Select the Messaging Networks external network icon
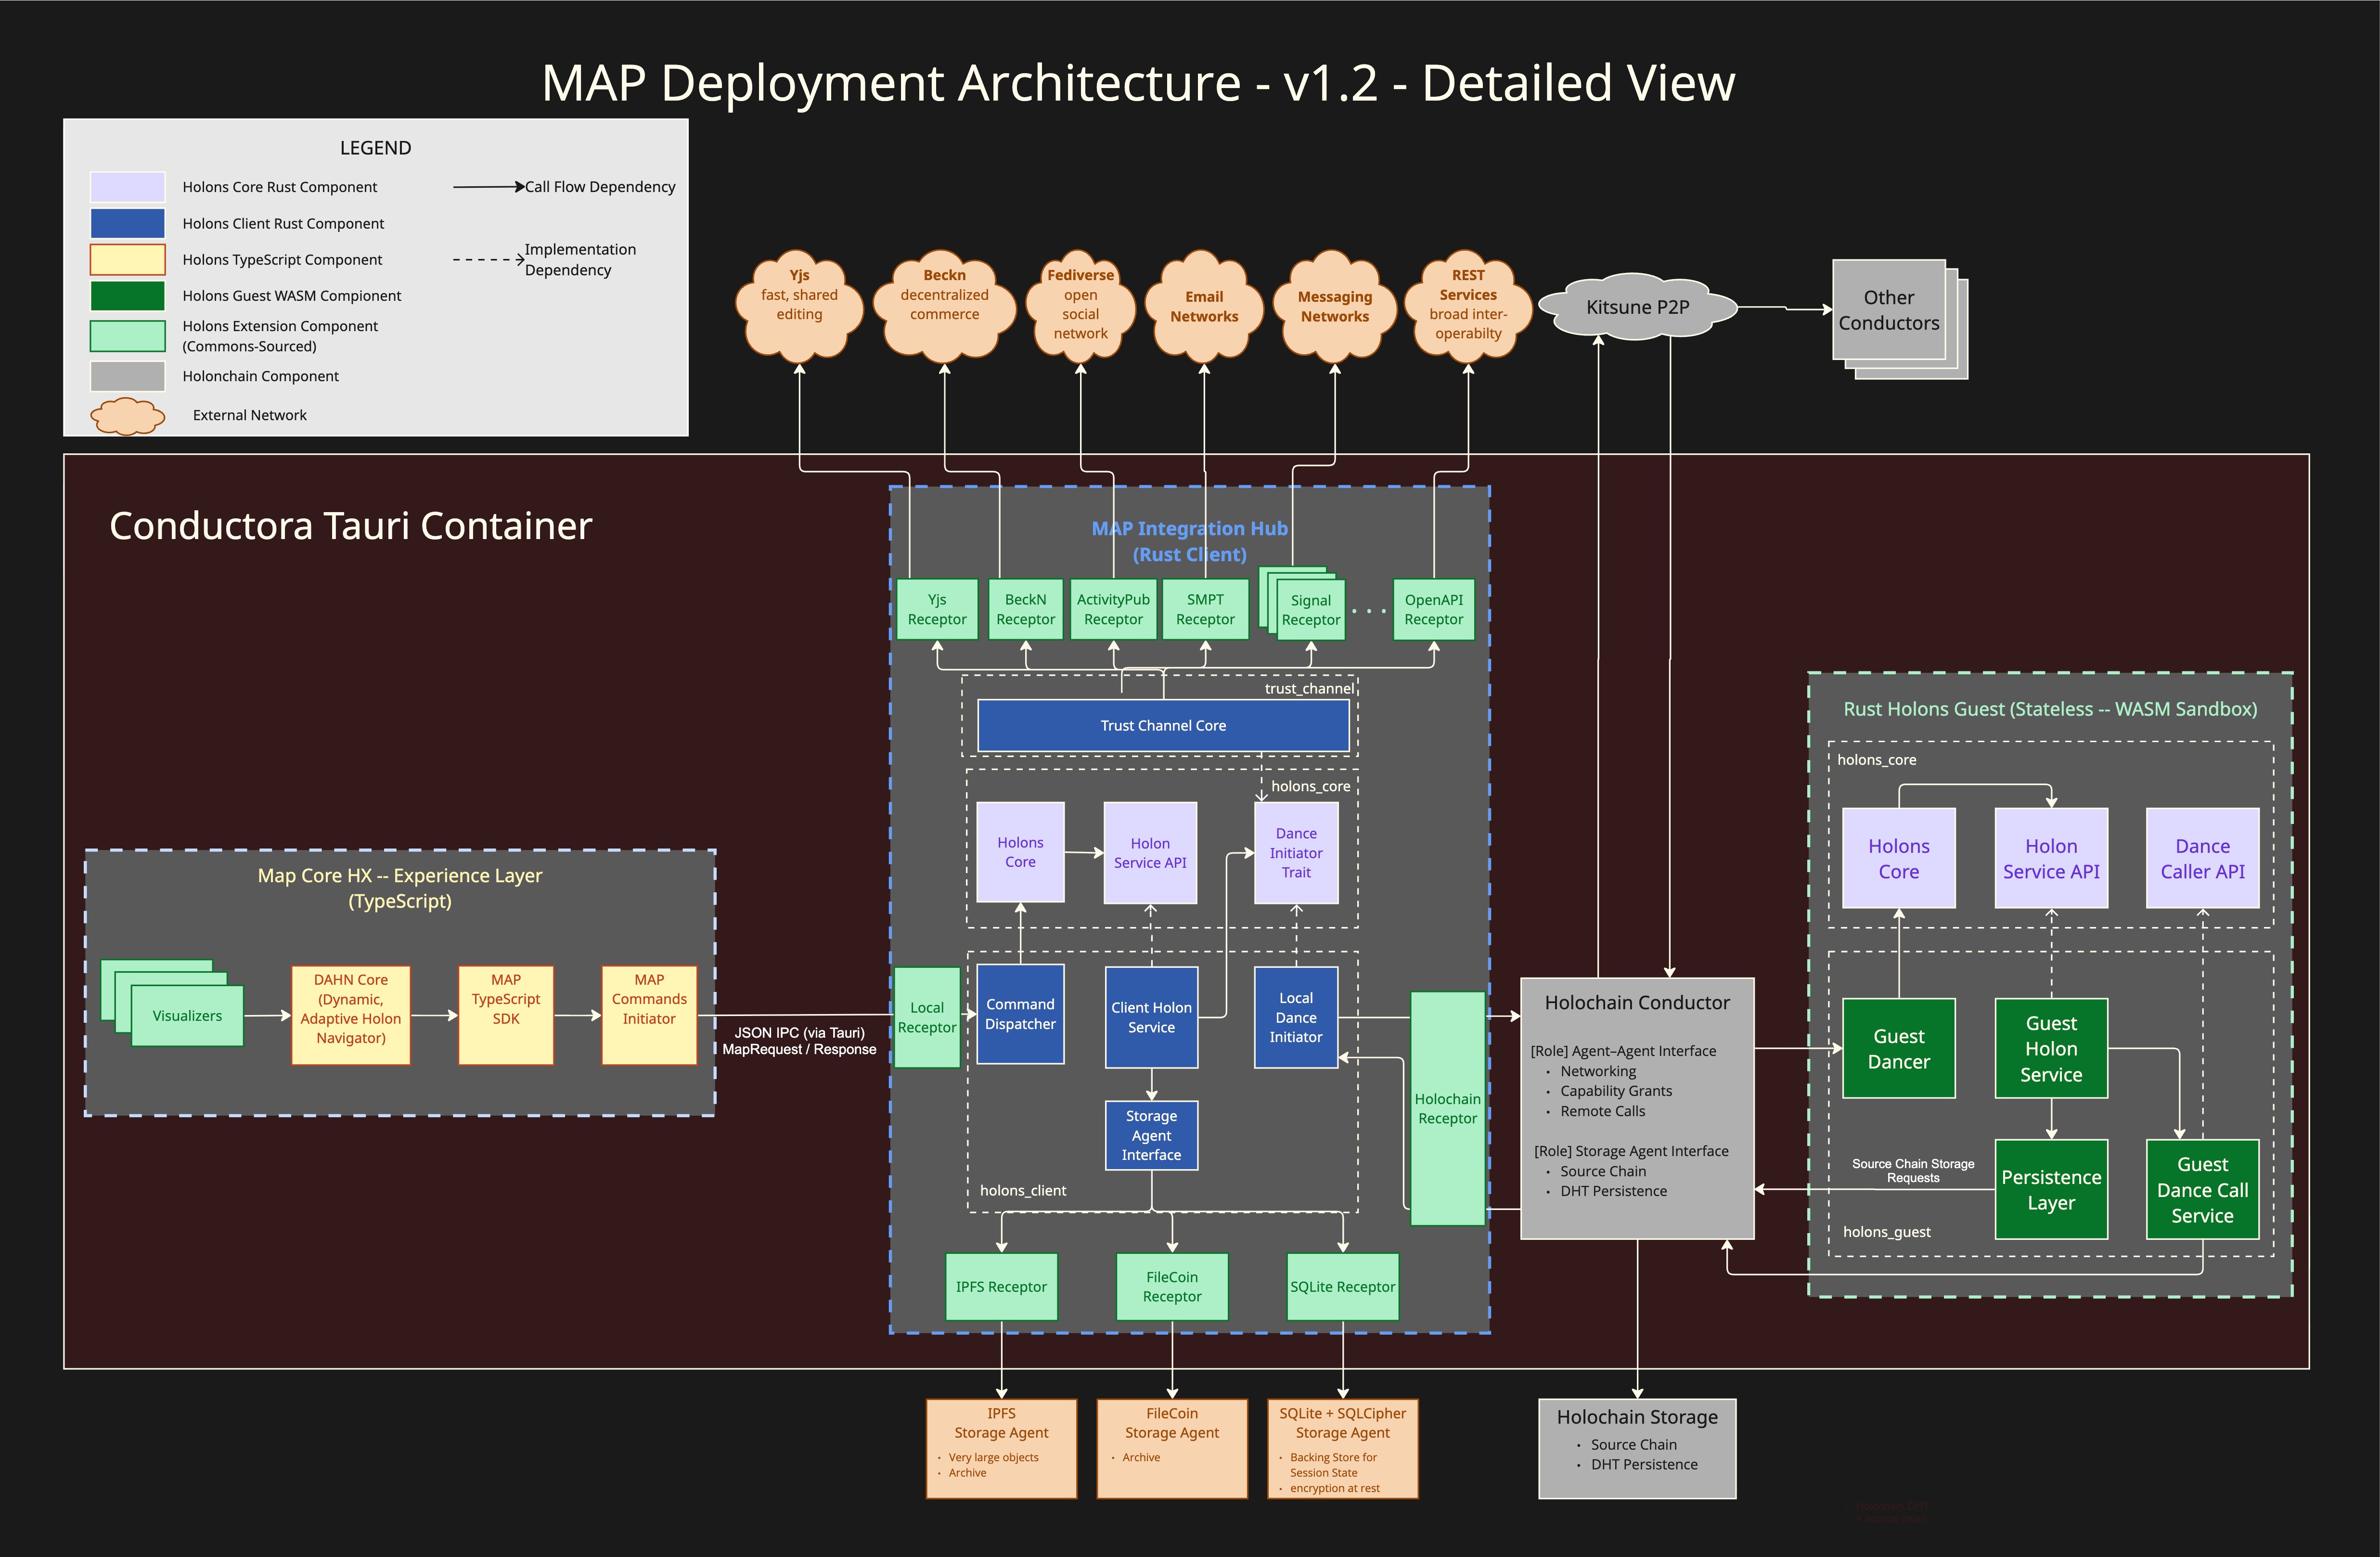This screenshot has width=2380, height=1557. point(1335,308)
